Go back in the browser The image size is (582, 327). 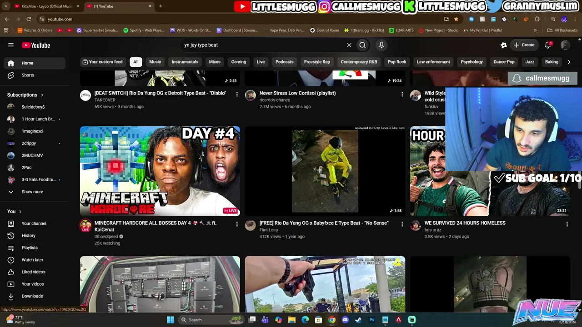[7, 19]
